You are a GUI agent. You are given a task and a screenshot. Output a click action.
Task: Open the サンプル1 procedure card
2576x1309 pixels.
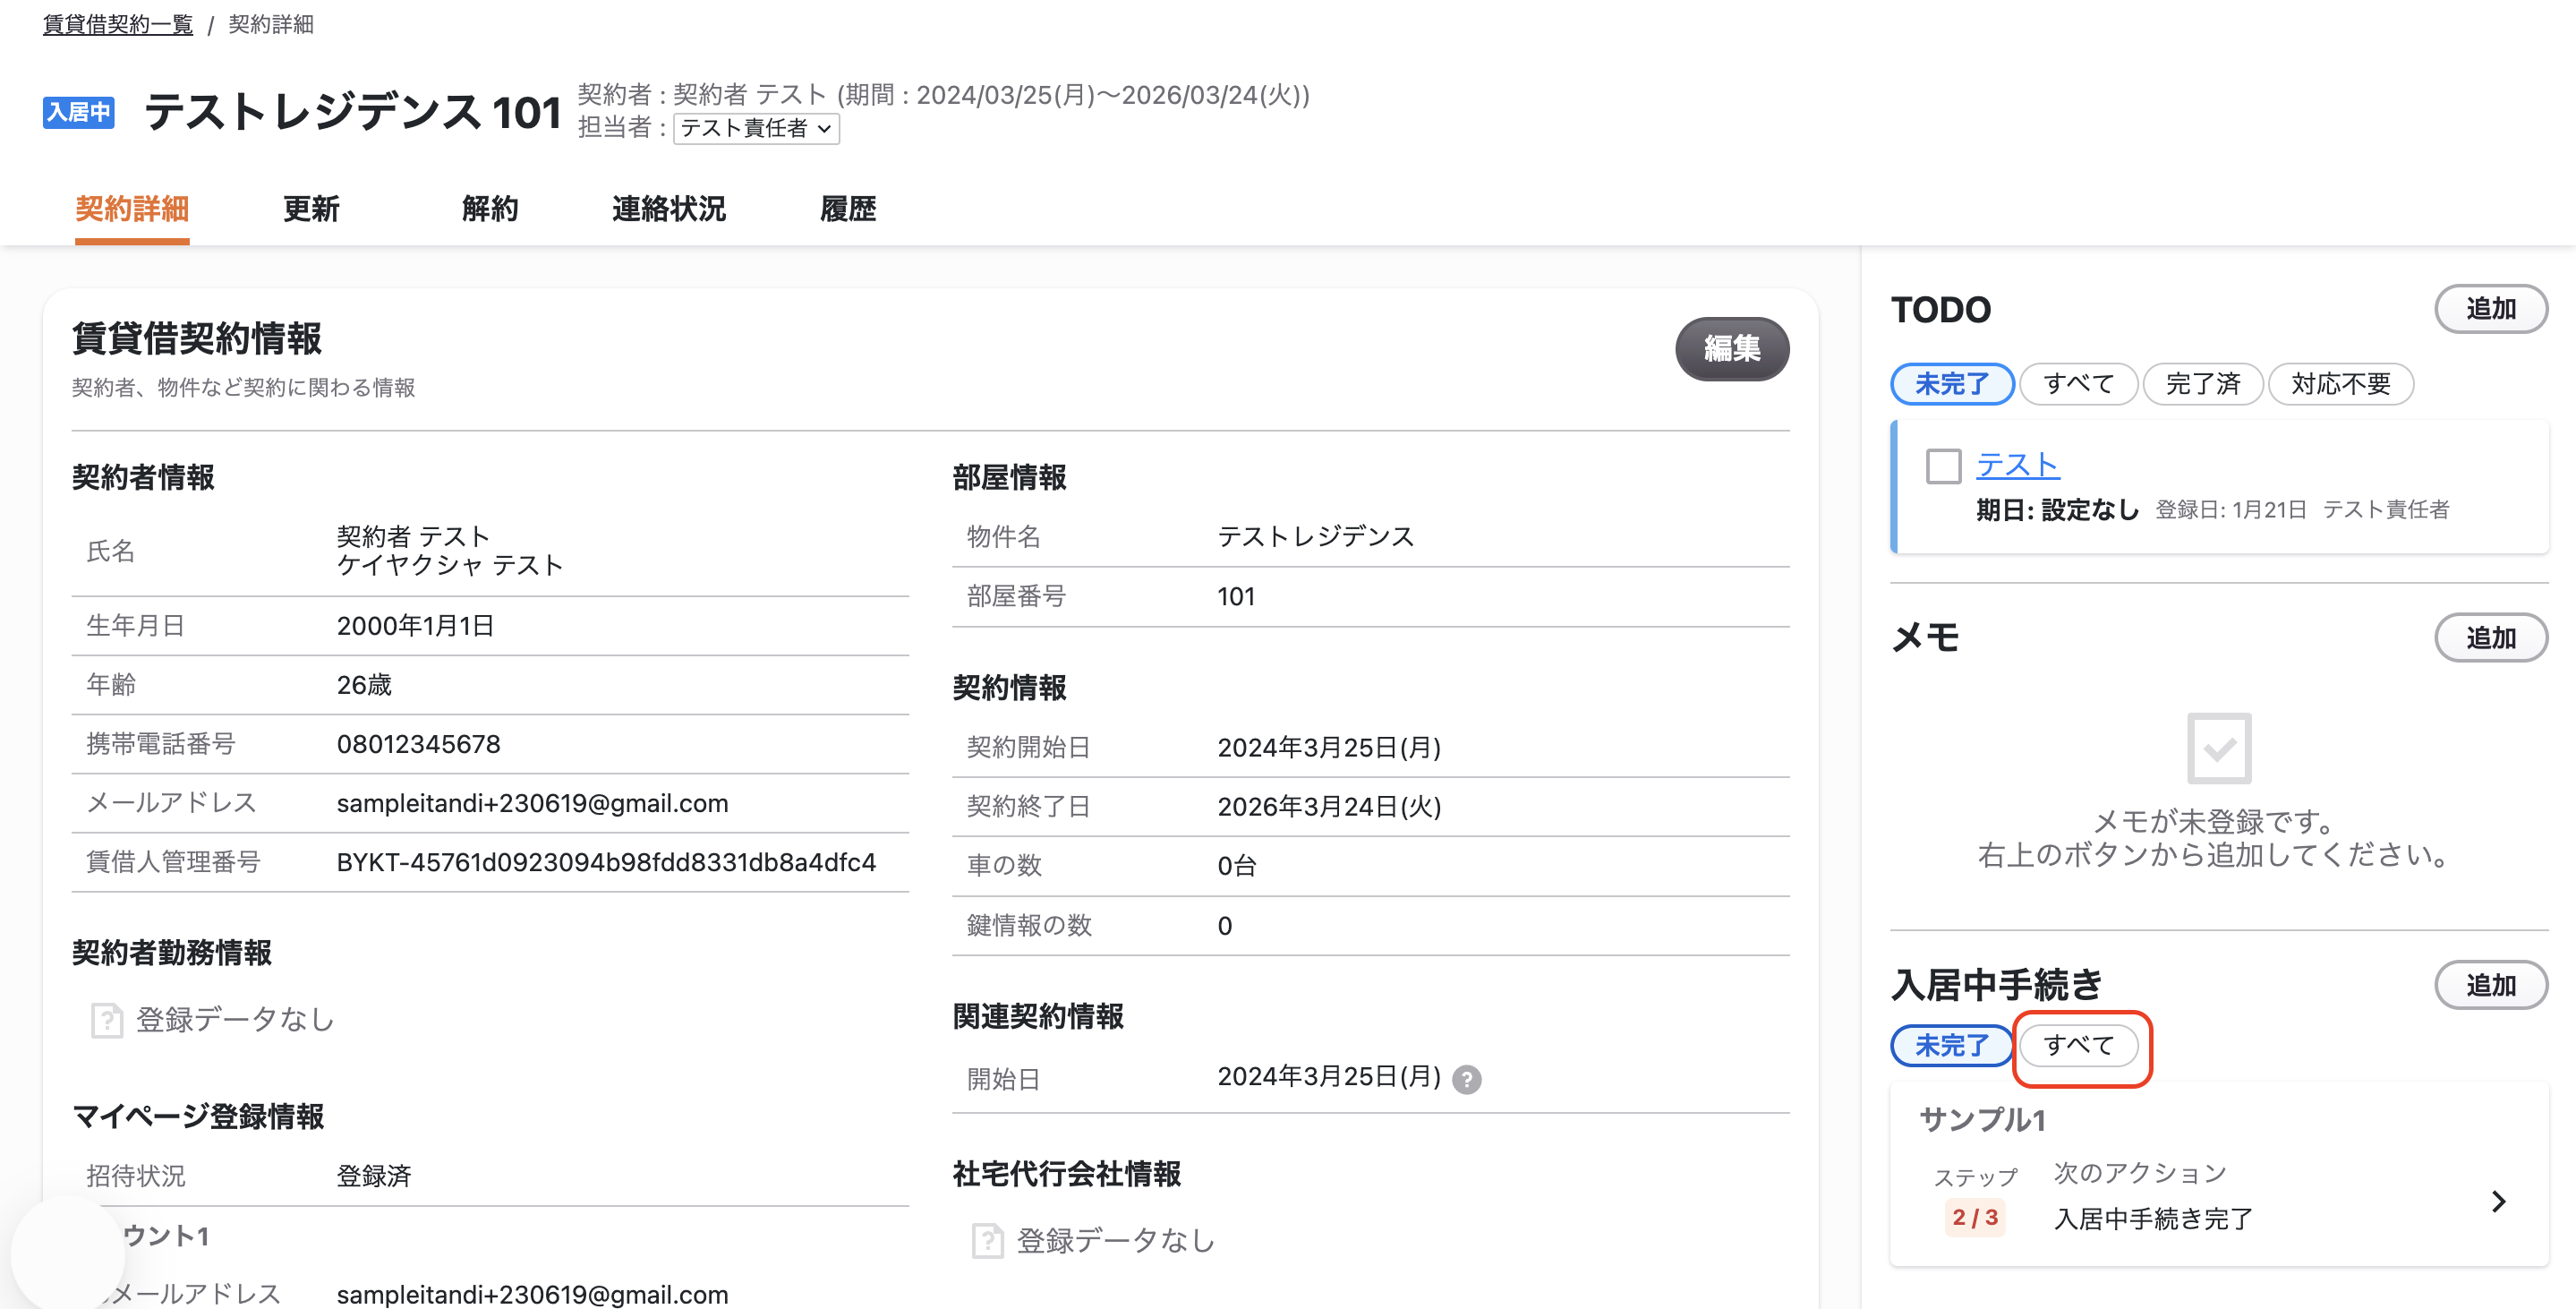coord(2218,1174)
